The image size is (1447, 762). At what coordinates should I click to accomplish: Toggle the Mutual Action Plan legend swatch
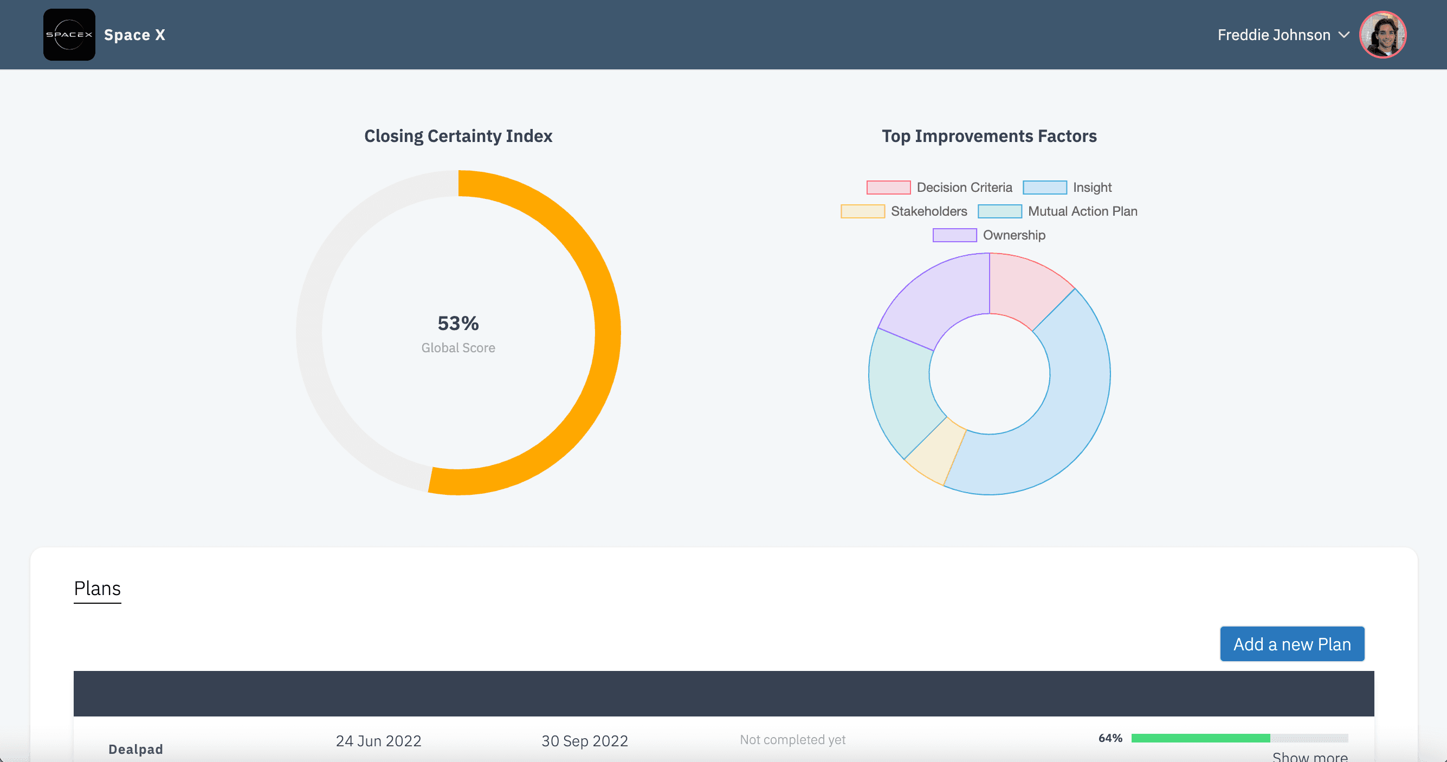[x=999, y=212]
